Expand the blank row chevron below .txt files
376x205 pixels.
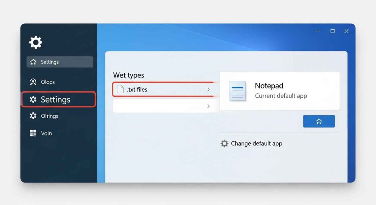point(208,106)
